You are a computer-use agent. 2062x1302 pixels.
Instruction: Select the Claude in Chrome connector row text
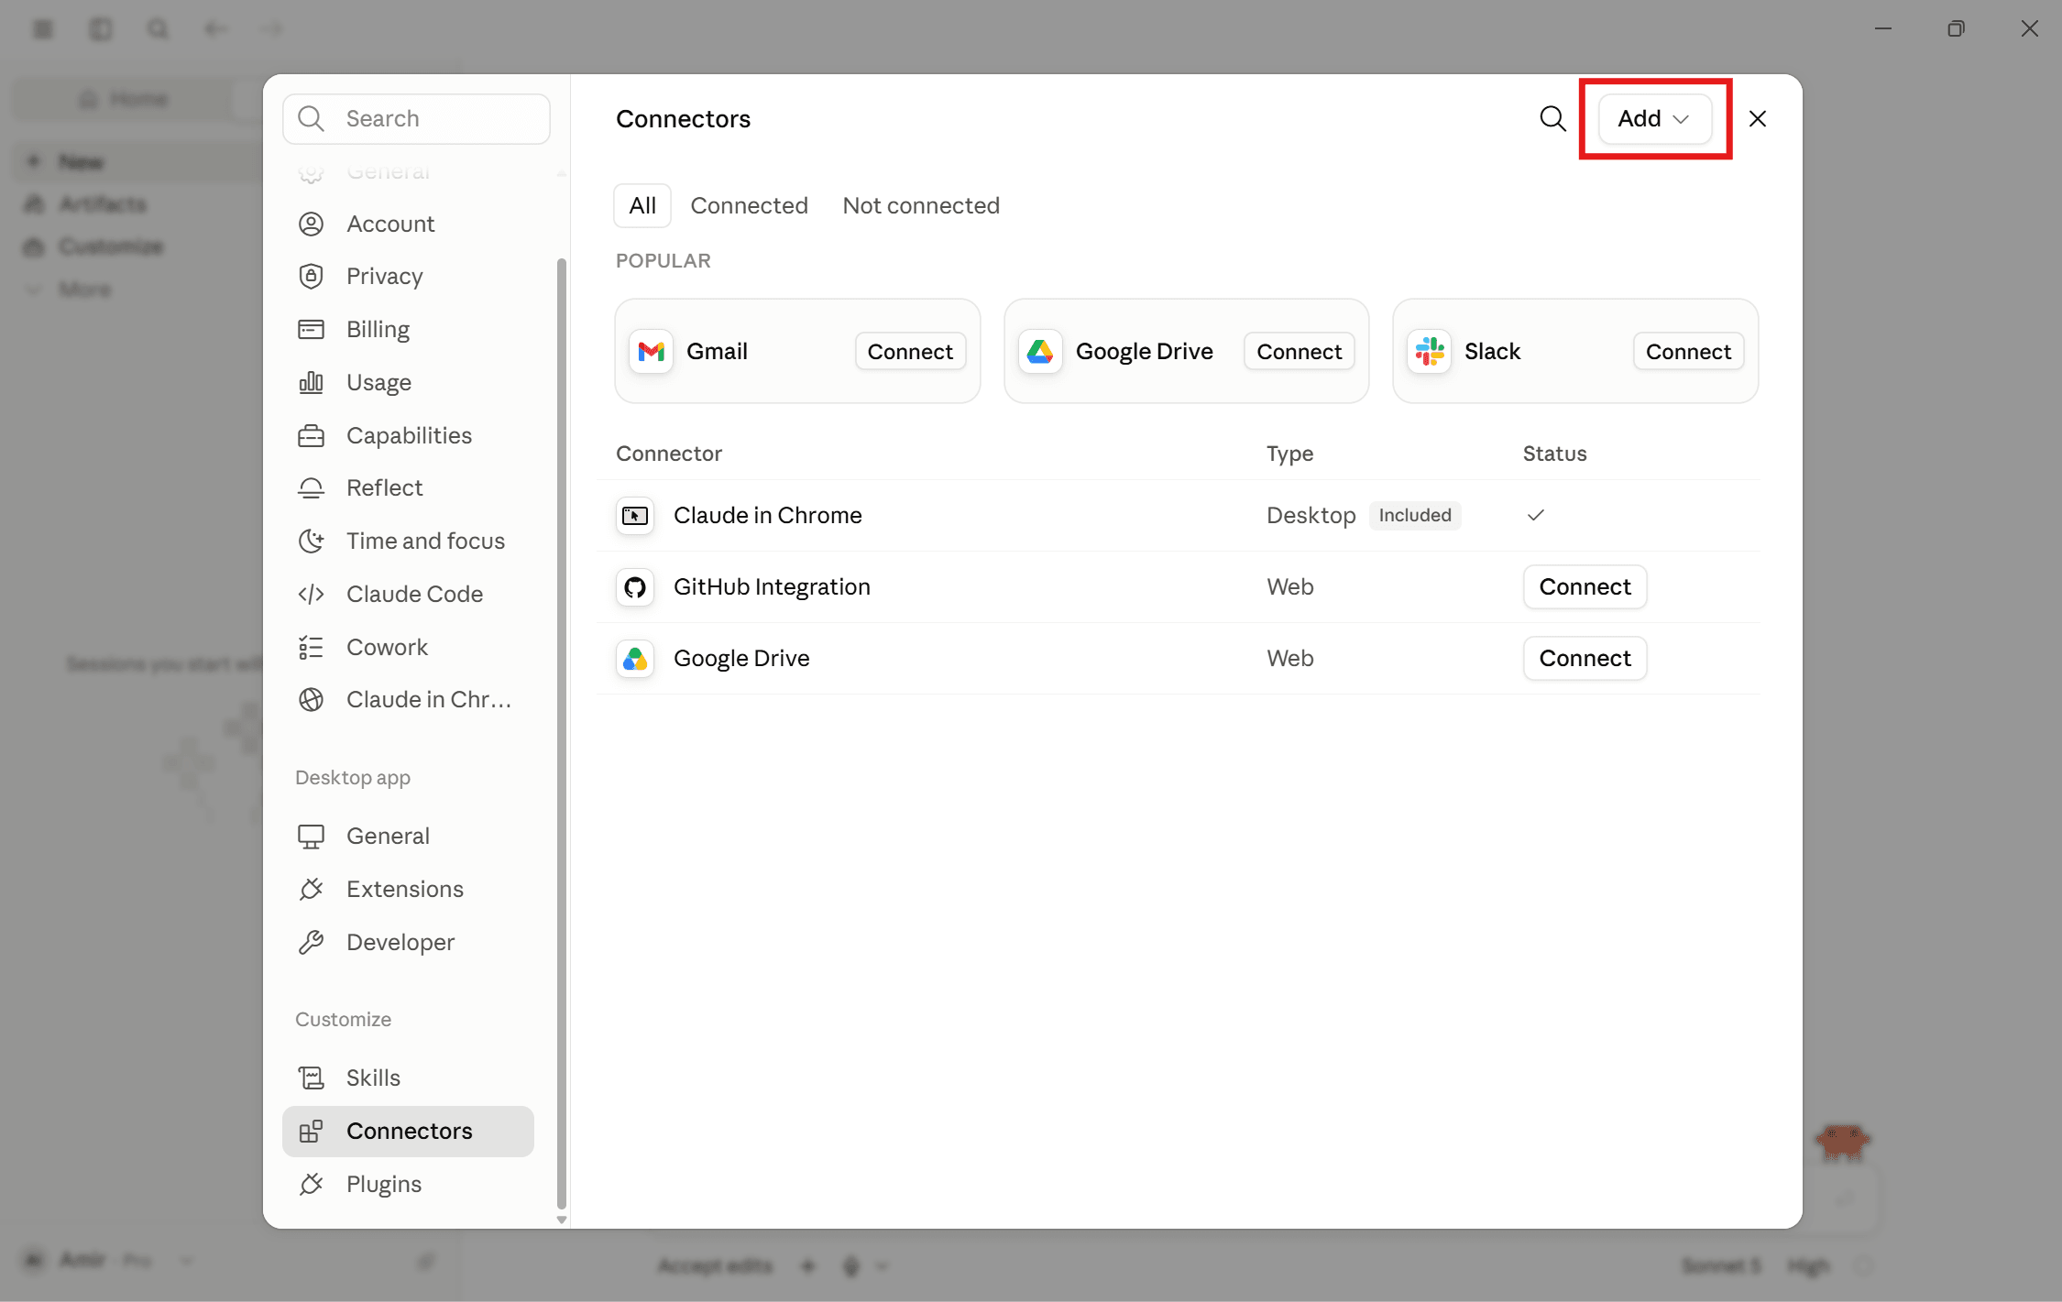[x=767, y=515]
